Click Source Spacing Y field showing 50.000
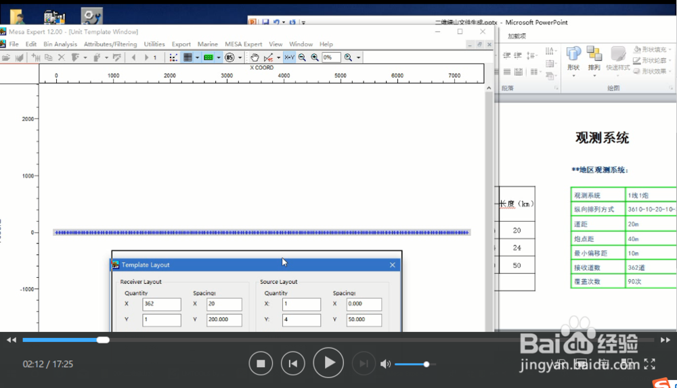 [x=364, y=320]
